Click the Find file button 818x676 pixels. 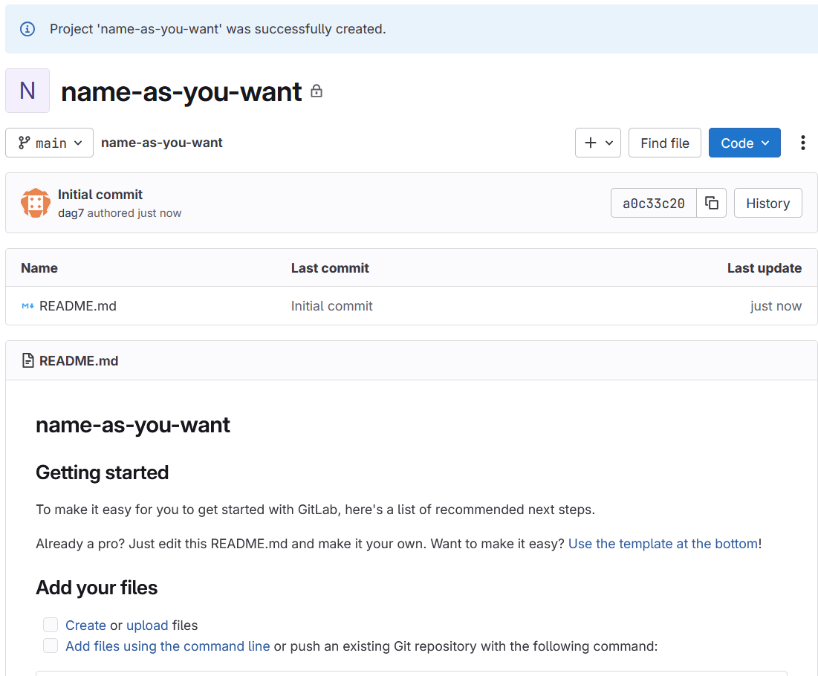(665, 143)
